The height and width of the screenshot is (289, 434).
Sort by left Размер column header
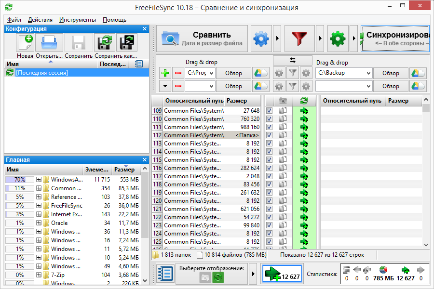(x=243, y=101)
